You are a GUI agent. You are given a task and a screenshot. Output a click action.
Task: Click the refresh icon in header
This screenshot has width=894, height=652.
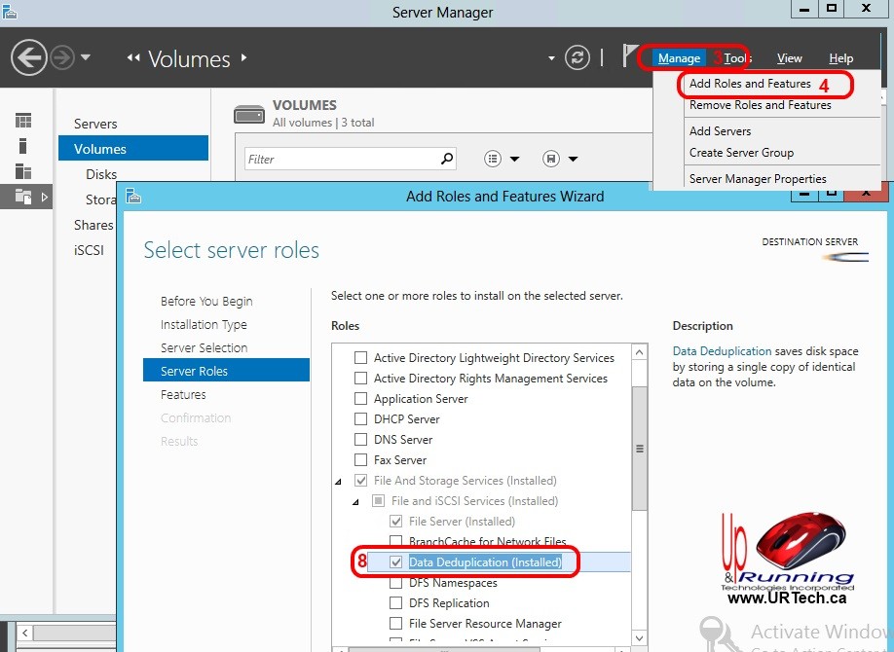pyautogui.click(x=577, y=57)
